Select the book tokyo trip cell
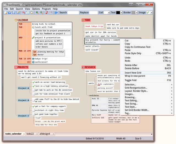The width and height of the screenshot is (176, 144). (94, 26)
